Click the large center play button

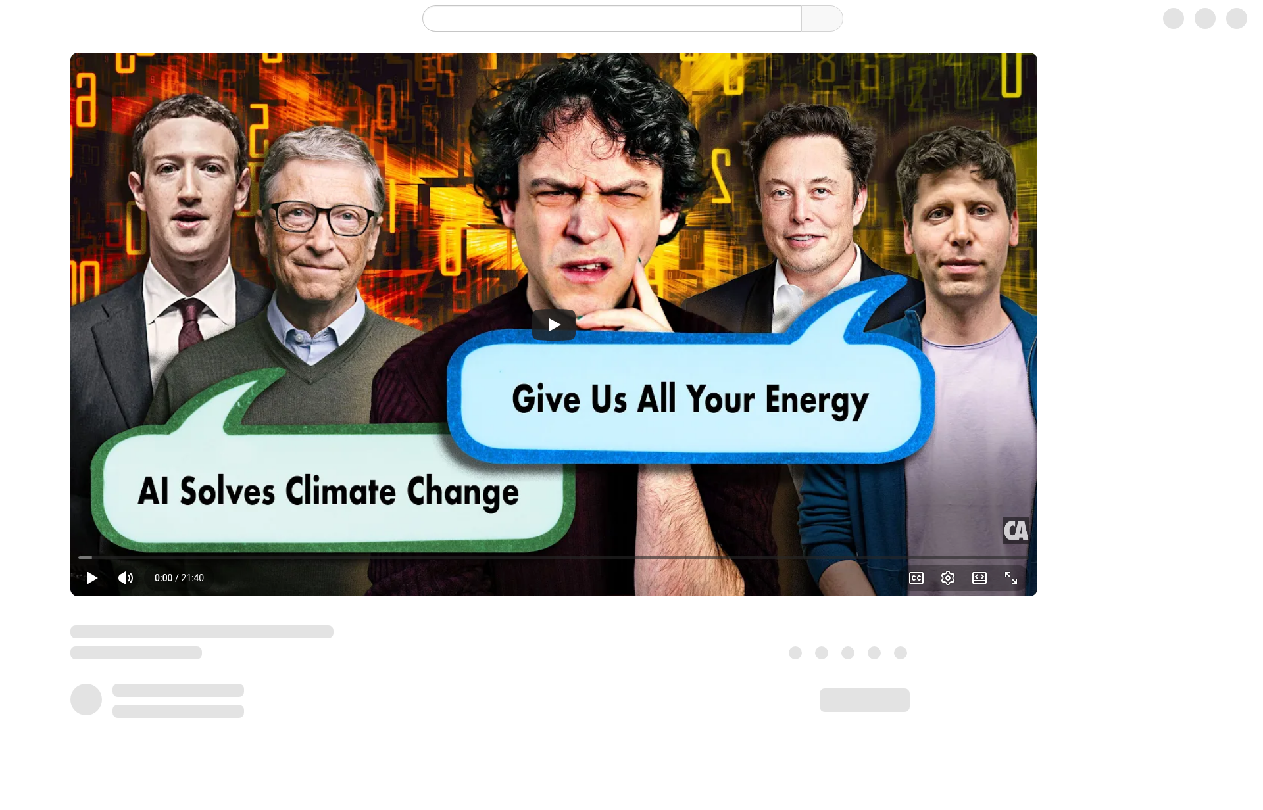[x=554, y=325]
